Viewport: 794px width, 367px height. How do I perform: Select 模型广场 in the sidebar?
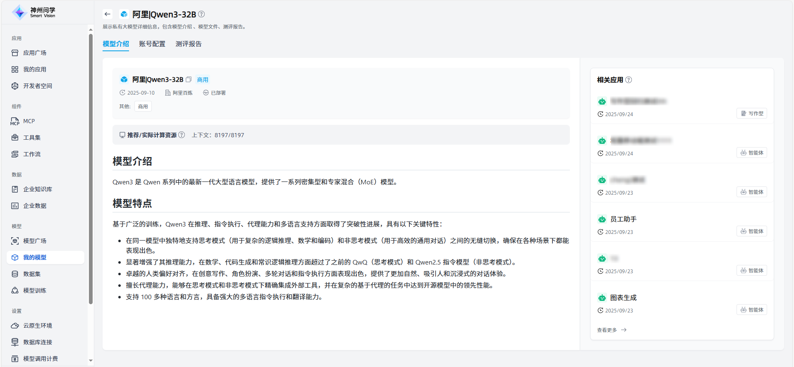(x=35, y=241)
